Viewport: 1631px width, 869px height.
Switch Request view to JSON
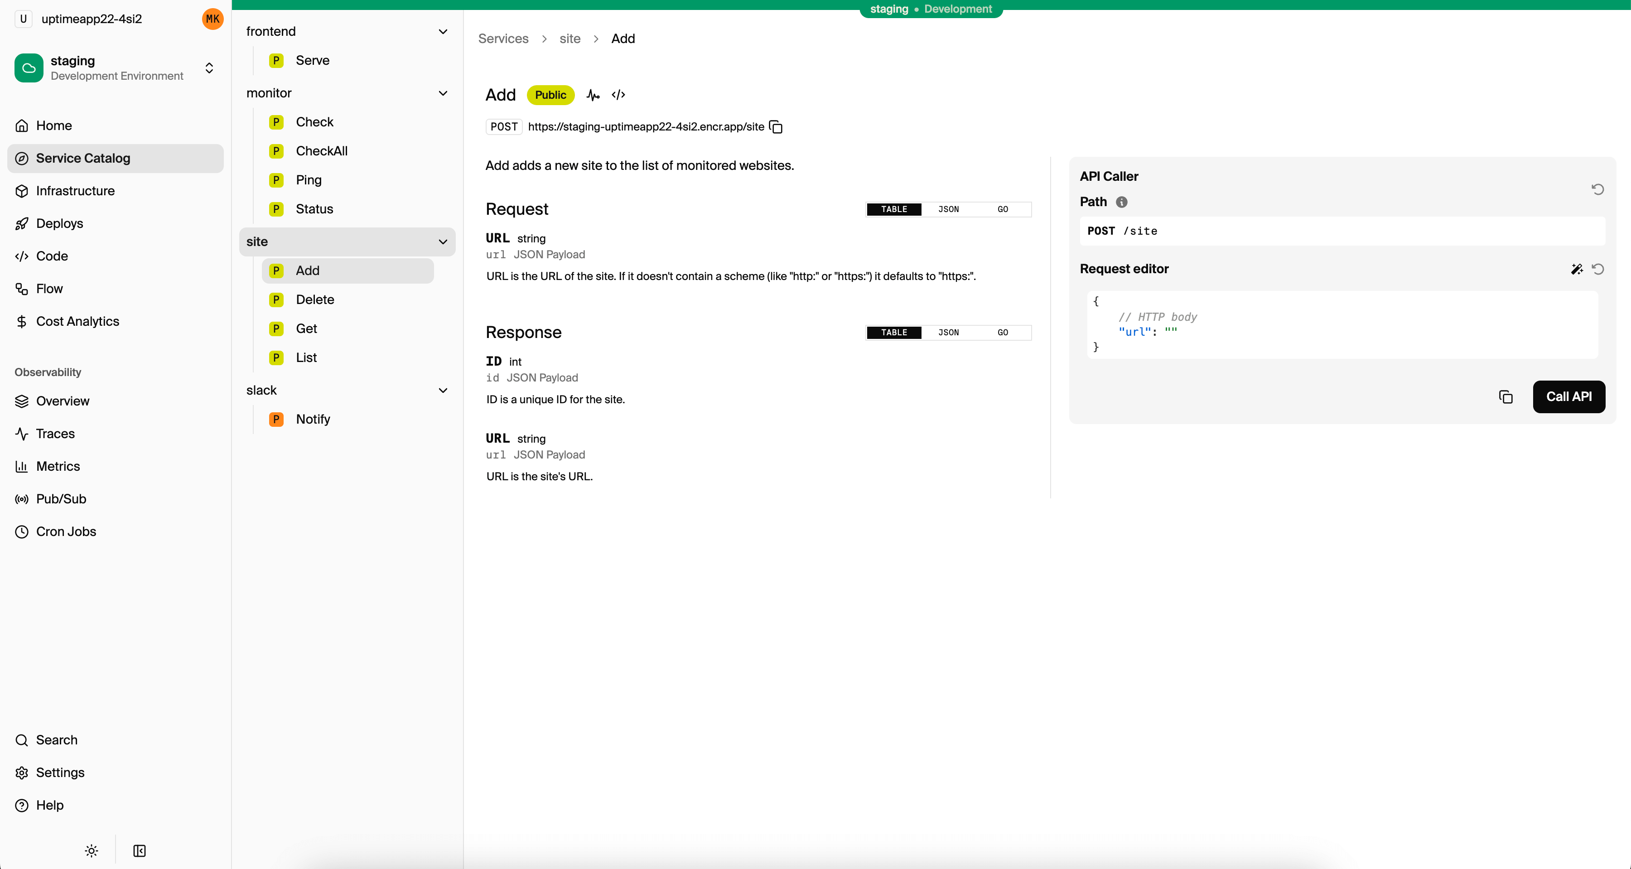(948, 210)
